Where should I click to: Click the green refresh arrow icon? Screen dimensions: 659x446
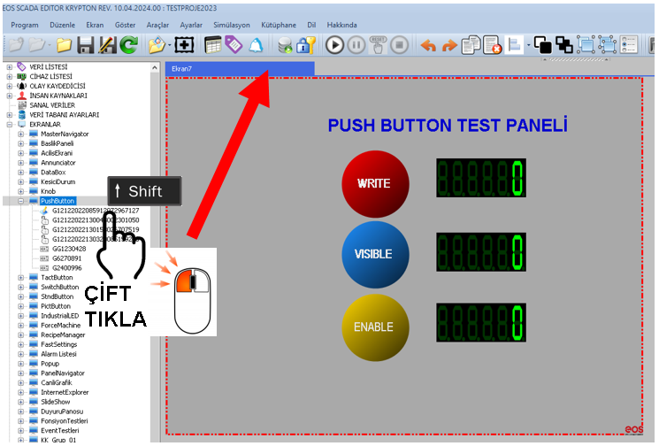point(128,44)
